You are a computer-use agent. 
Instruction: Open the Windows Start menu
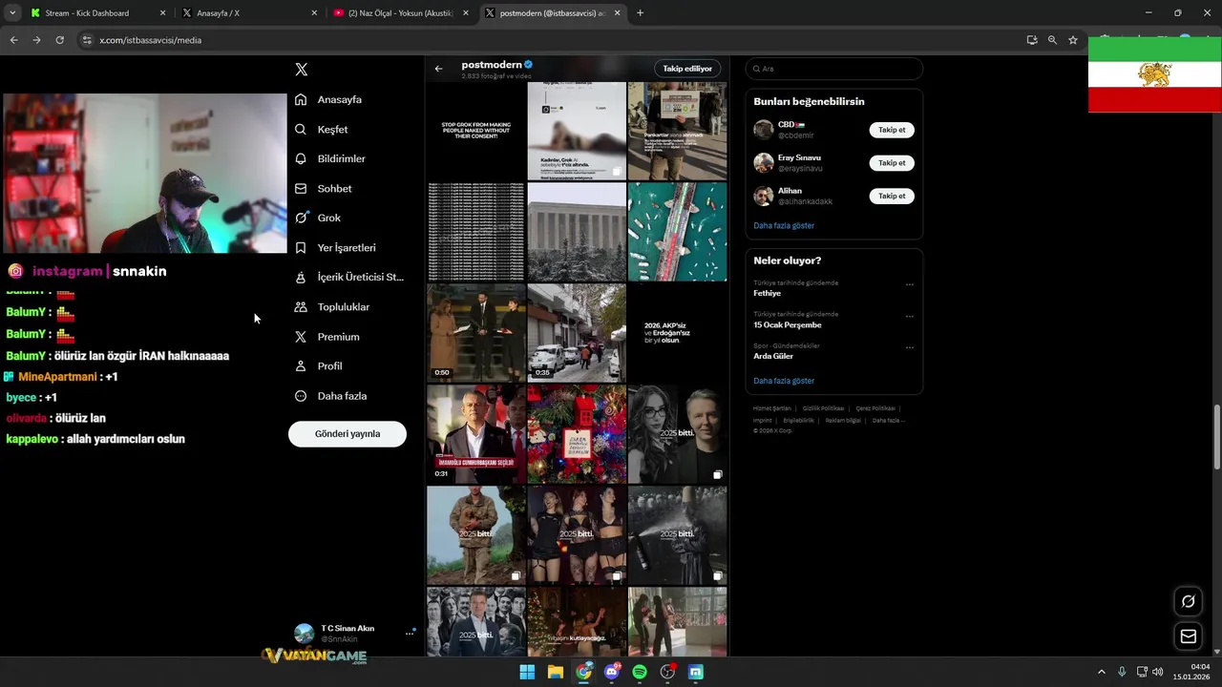click(x=527, y=672)
